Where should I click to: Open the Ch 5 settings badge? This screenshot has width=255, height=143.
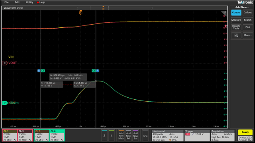coord(41,135)
